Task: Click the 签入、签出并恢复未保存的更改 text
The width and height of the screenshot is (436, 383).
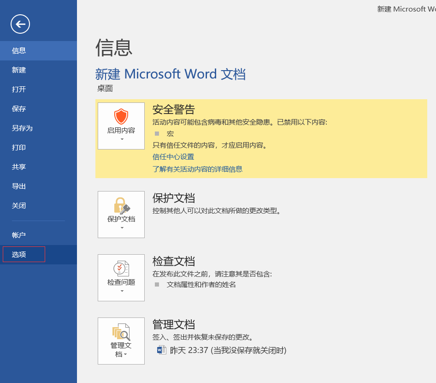Action: (204, 337)
